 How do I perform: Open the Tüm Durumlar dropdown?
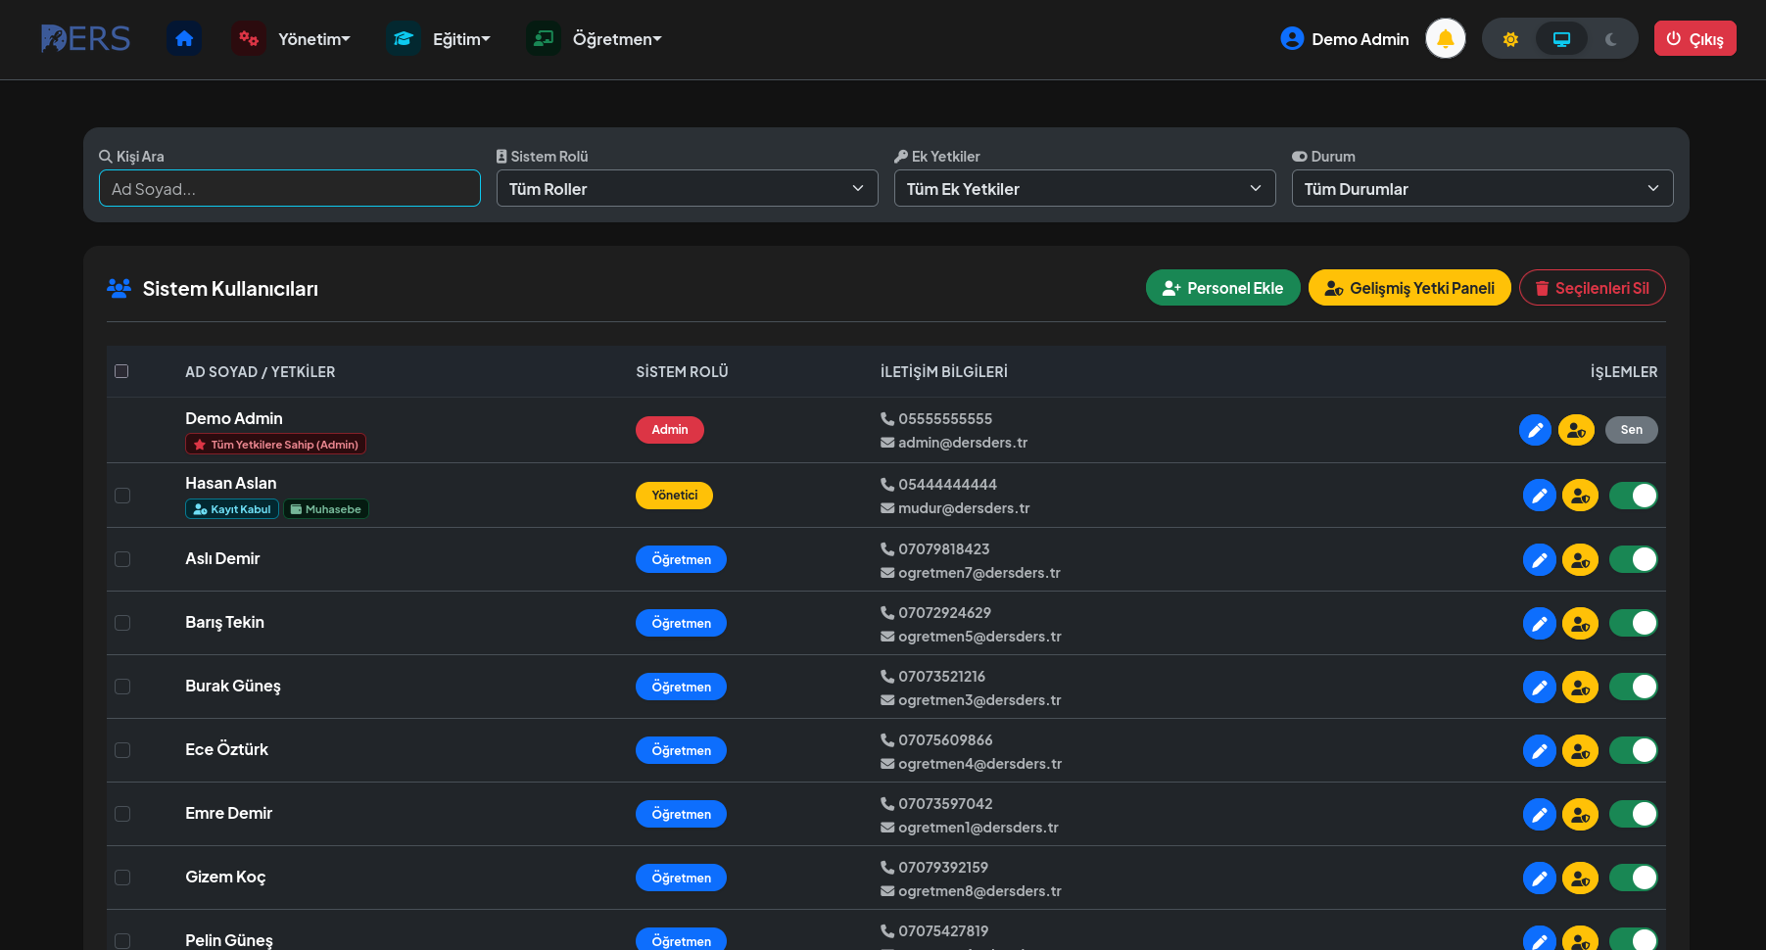click(x=1482, y=189)
